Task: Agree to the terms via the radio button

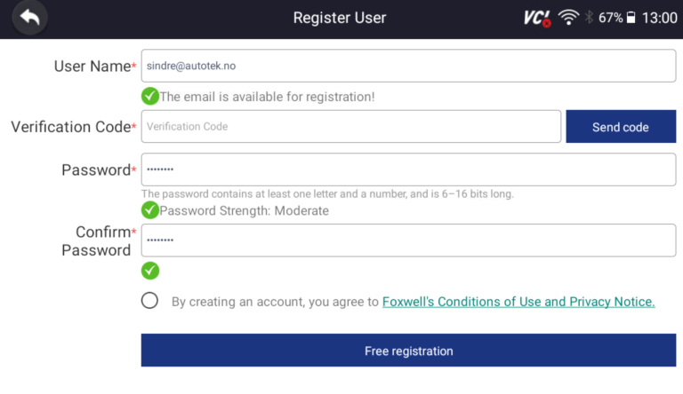Action: coord(150,301)
